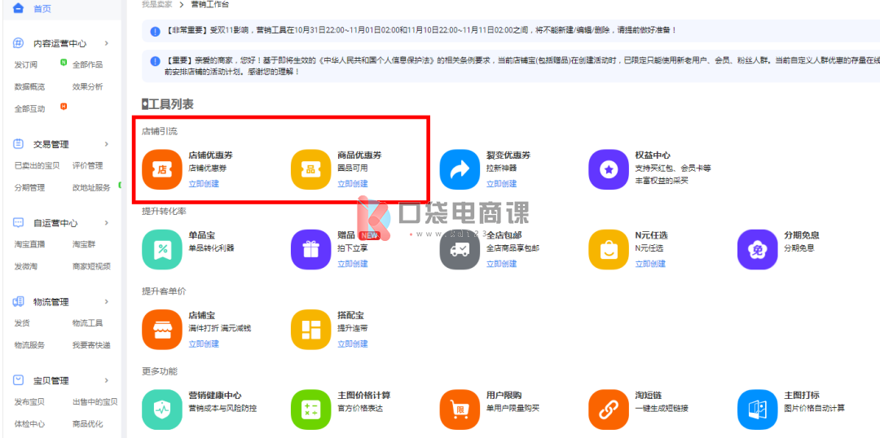Click 立即创建 under 店铺宝

204,344
